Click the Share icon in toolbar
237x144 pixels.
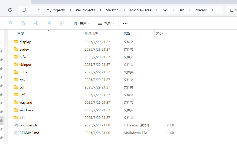(x=49, y=24)
